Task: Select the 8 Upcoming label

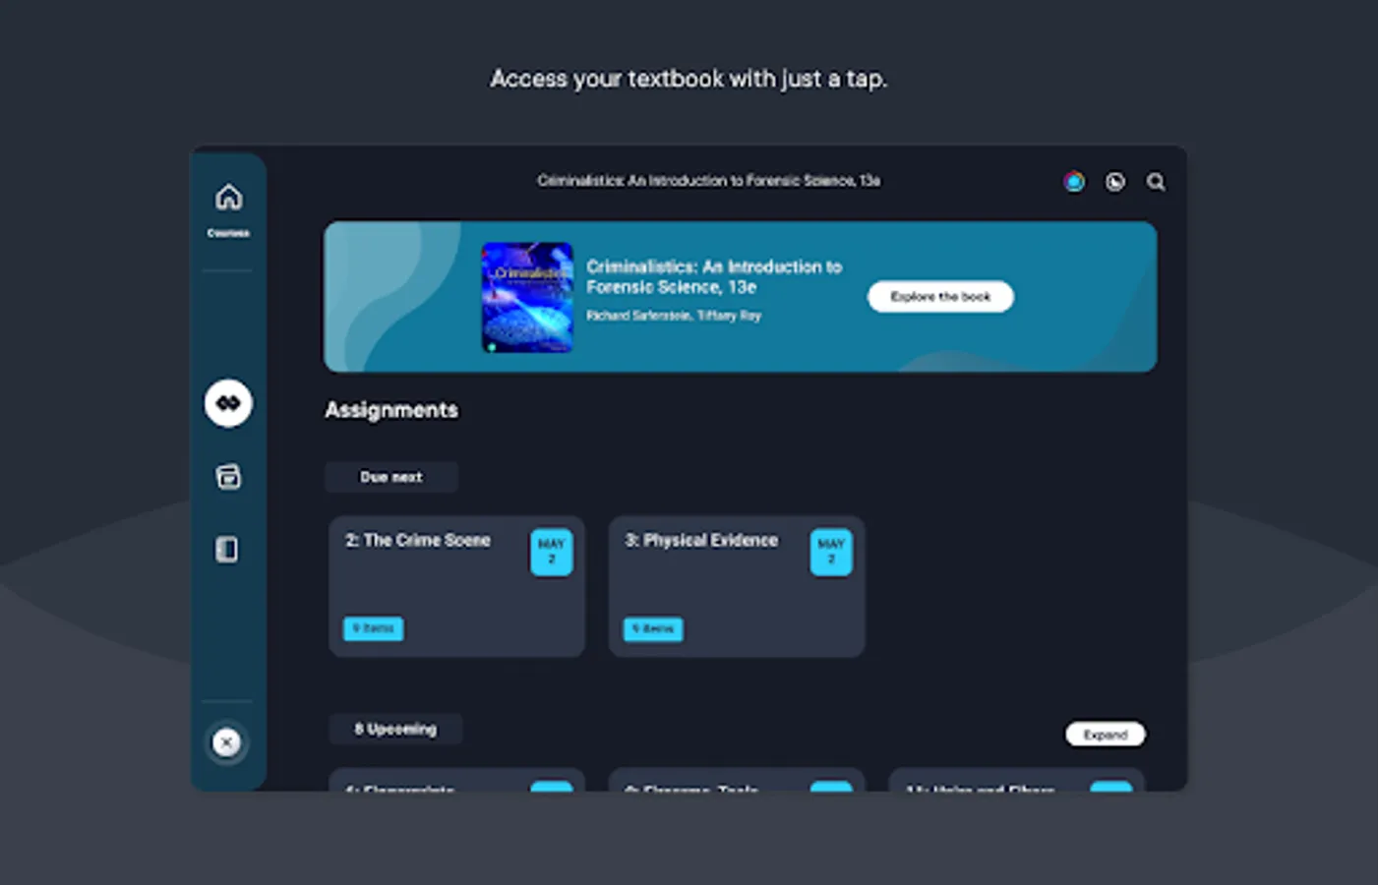Action: [395, 729]
